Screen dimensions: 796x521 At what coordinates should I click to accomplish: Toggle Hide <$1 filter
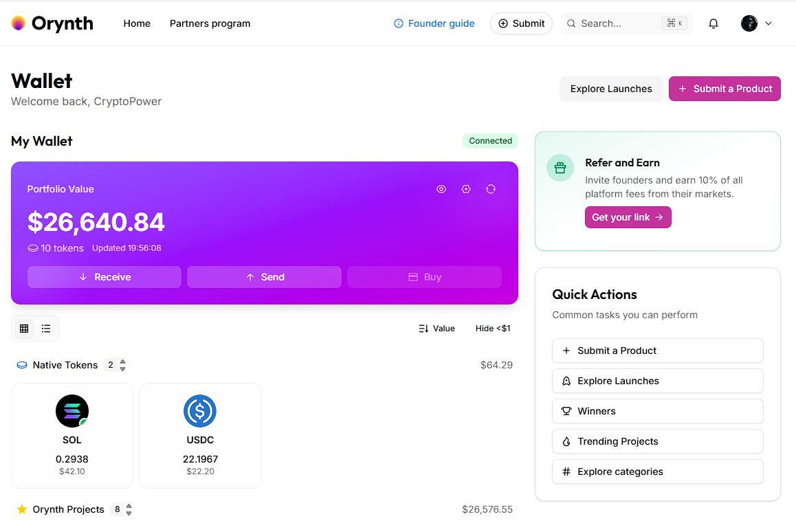pyautogui.click(x=492, y=329)
